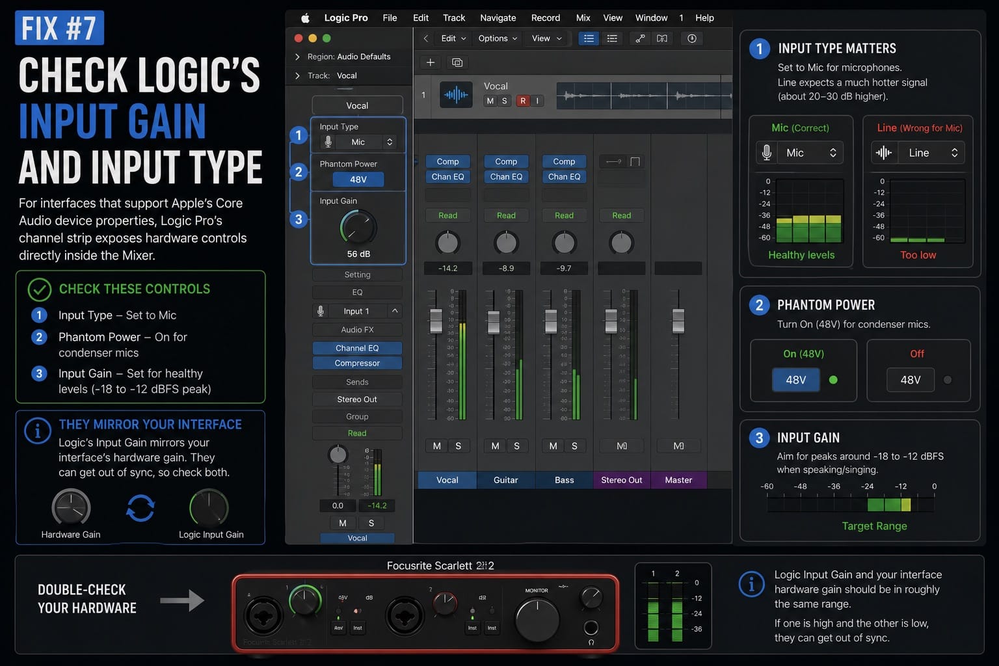999x666 pixels.
Task: Toggle the 48V phantom power button in inspector
Action: click(358, 180)
